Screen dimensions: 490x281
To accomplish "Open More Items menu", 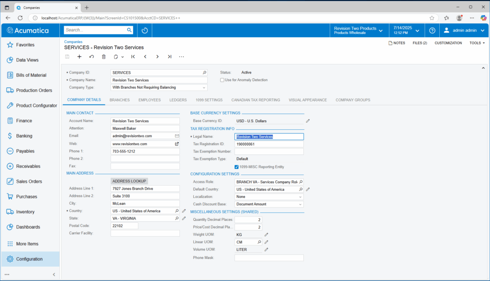I will pos(27,244).
